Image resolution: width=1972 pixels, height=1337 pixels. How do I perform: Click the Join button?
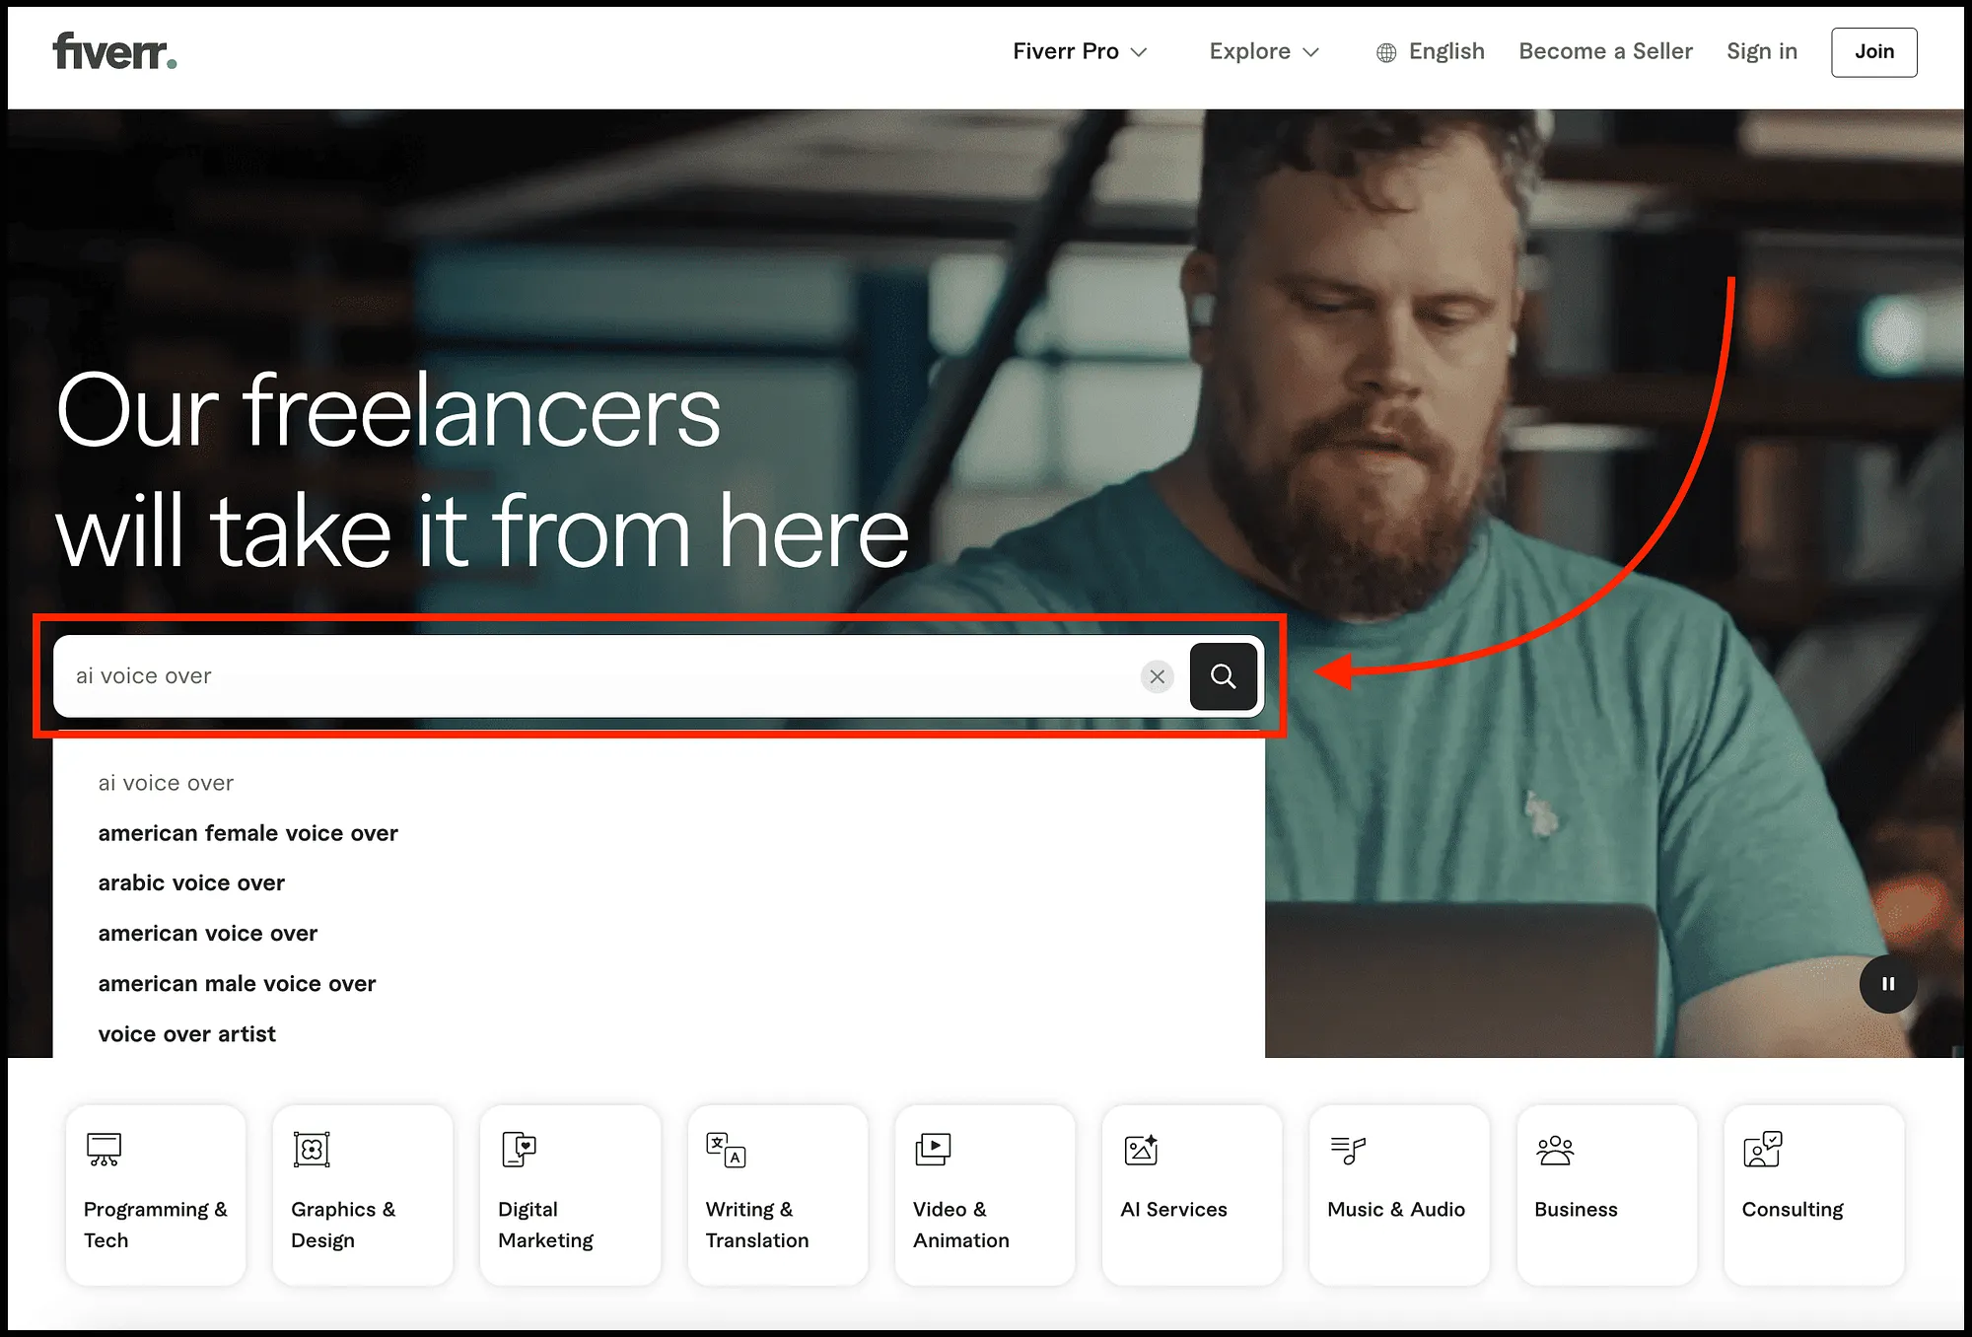pyautogui.click(x=1873, y=52)
